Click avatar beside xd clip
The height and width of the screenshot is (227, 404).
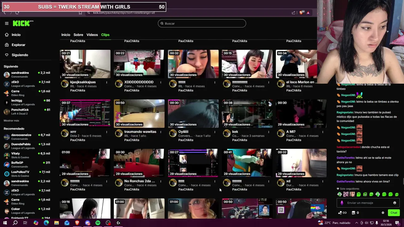pyautogui.click(x=281, y=183)
